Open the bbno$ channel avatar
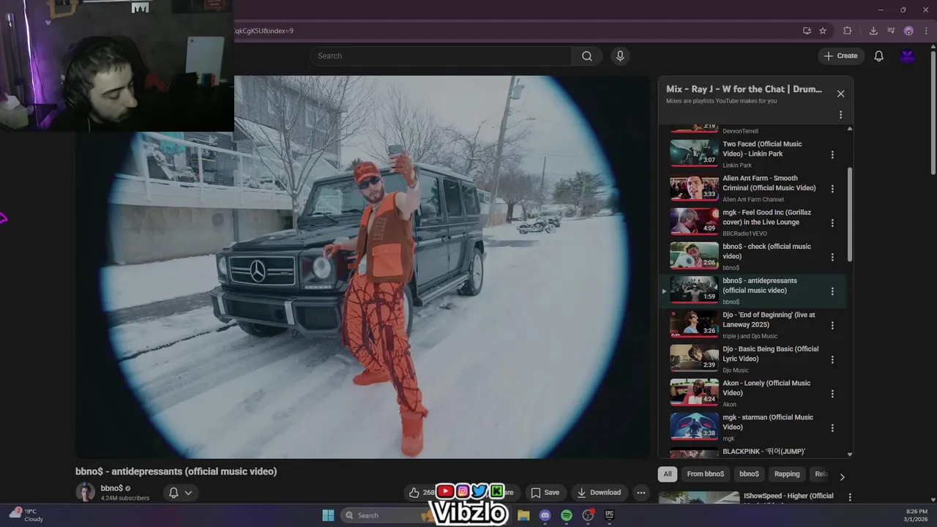The width and height of the screenshot is (937, 527). click(x=86, y=492)
